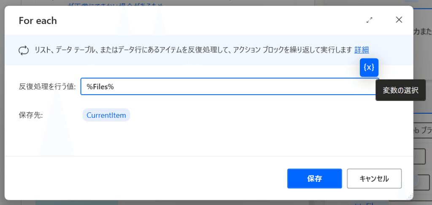The width and height of the screenshot is (432, 205).
Task: Open the {x} variable picker
Action: pyautogui.click(x=369, y=68)
